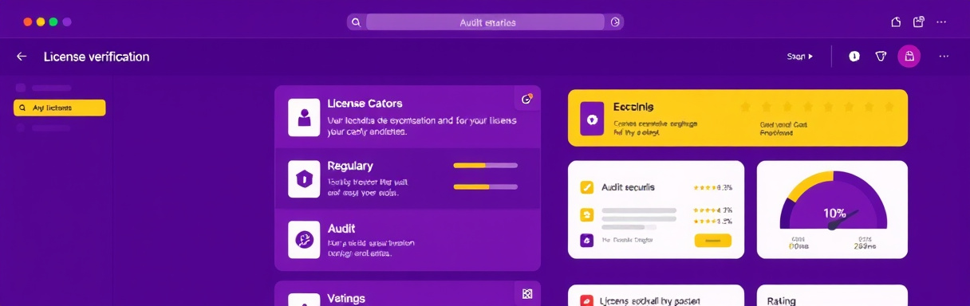Click the white circular info icon

point(854,57)
